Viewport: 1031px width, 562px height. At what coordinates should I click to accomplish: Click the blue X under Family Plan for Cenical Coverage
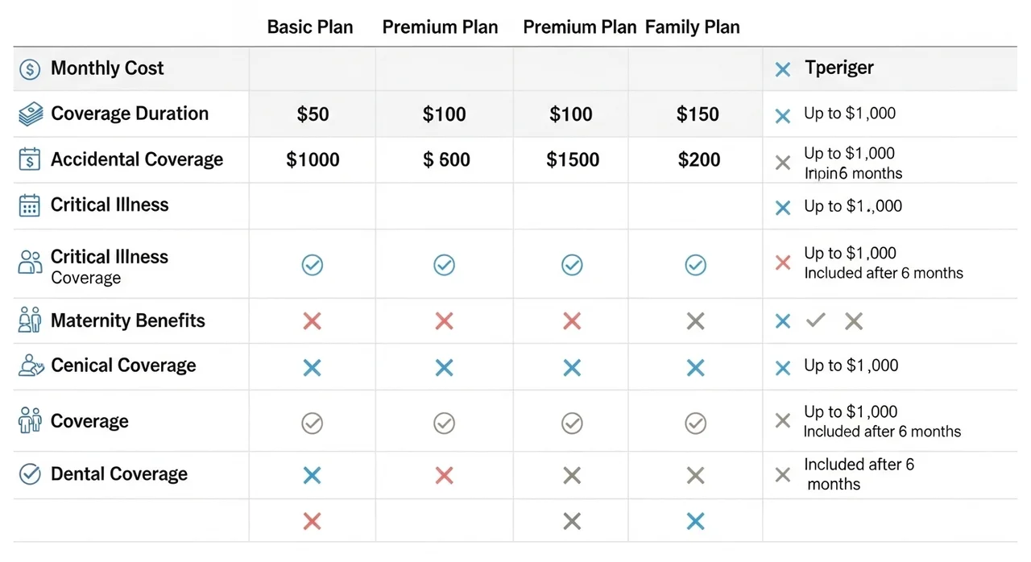click(695, 368)
